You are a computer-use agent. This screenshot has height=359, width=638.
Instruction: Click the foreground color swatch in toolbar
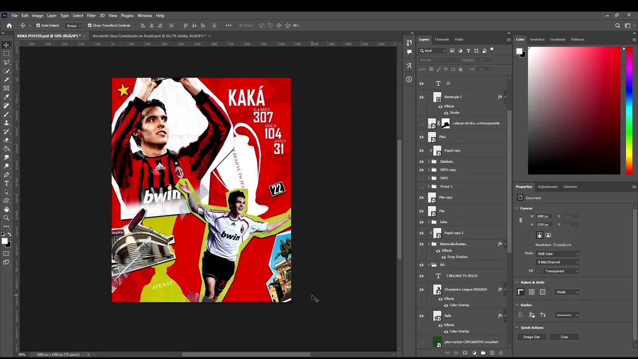(4, 242)
